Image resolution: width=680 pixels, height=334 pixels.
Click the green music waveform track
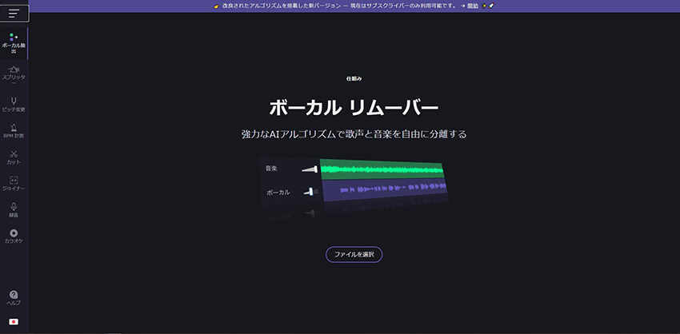pyautogui.click(x=382, y=169)
